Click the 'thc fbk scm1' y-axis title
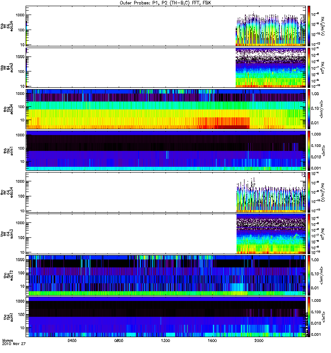Image resolution: width=331 pixels, height=353 pixels. tap(8, 317)
